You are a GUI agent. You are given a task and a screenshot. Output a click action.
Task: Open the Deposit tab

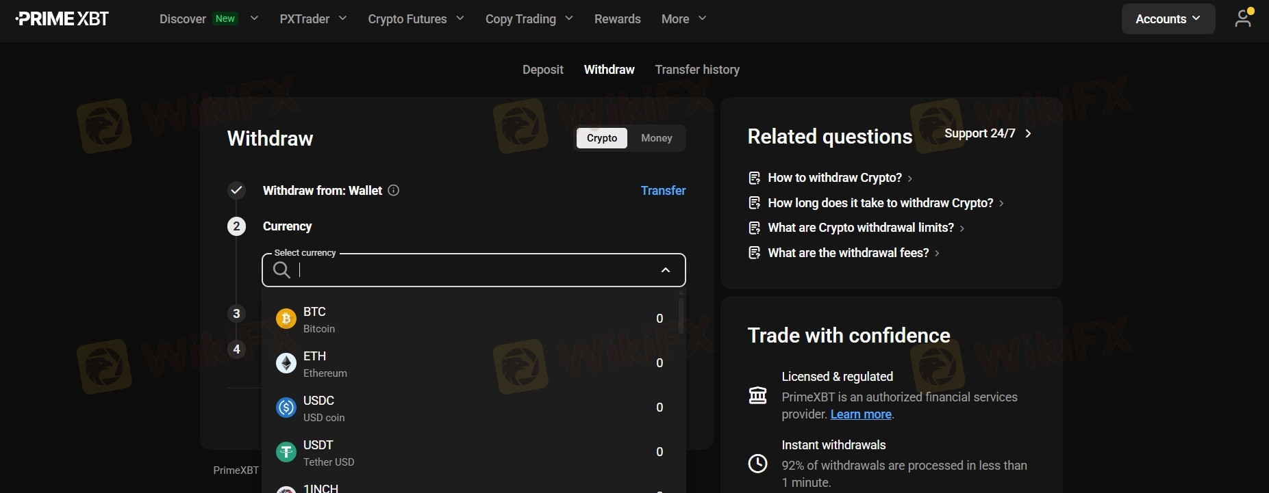(542, 70)
